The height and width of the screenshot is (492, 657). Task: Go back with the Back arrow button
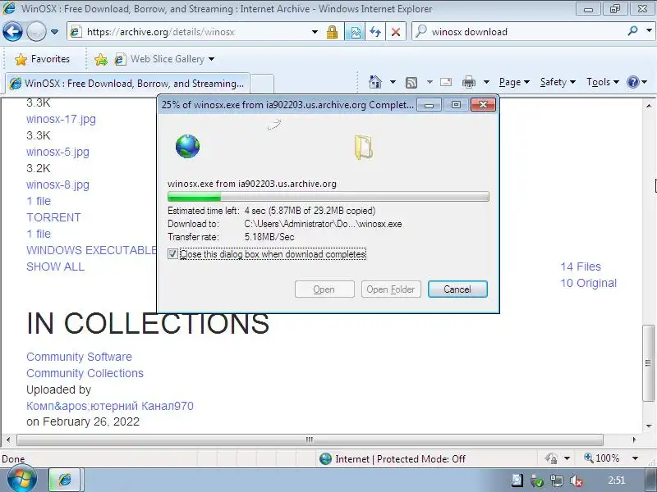pyautogui.click(x=12, y=32)
